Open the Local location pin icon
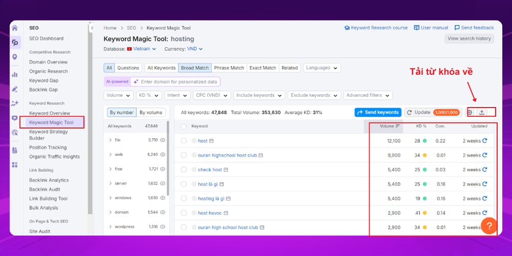This screenshot has width=512, height=256. point(15,57)
